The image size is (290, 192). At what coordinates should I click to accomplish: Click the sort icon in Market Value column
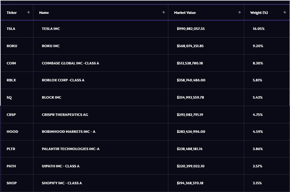tap(239, 12)
